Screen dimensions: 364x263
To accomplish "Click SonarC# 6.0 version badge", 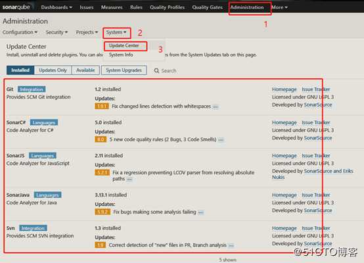I will (x=101, y=139).
